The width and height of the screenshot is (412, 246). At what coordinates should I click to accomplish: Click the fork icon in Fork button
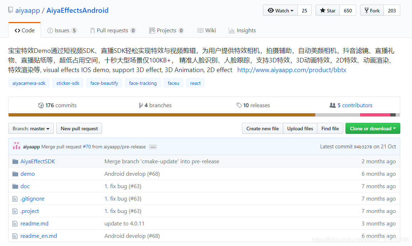pyautogui.click(x=366, y=11)
